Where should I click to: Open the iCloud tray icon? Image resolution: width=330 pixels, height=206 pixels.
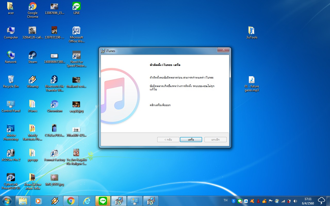click(x=246, y=201)
